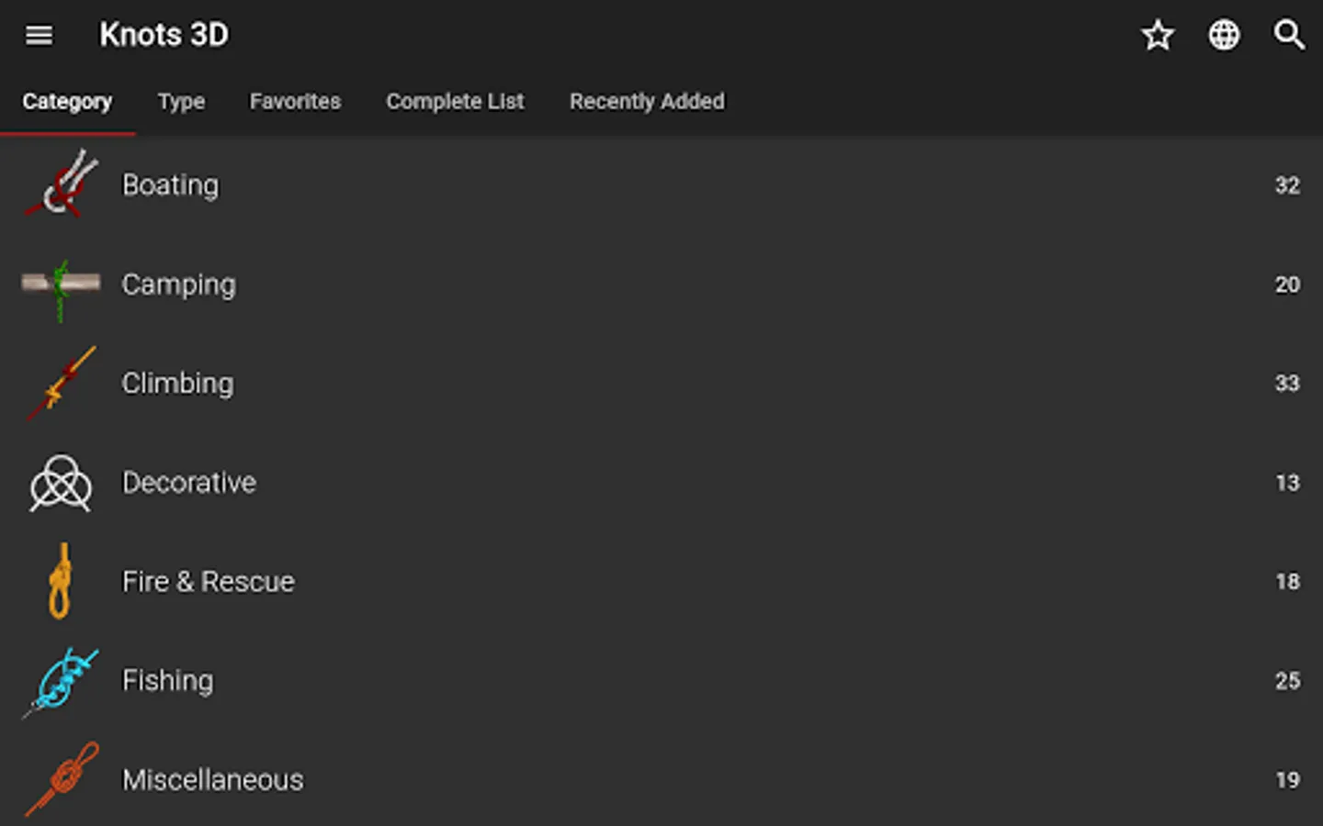Click the count 13 beside Decorative
This screenshot has width=1323, height=826.
coord(1287,483)
